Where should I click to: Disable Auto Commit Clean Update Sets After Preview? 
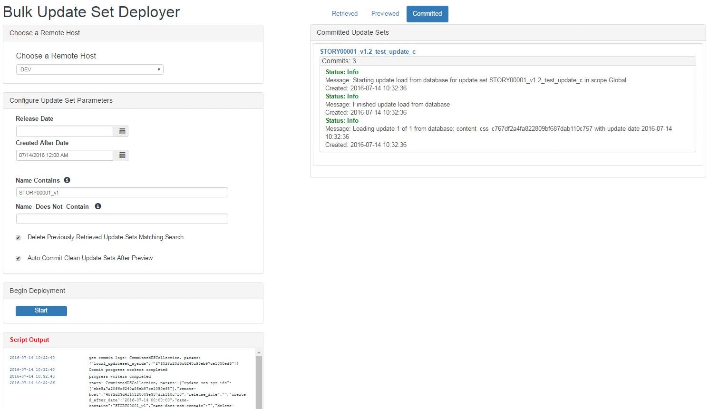[x=18, y=258]
